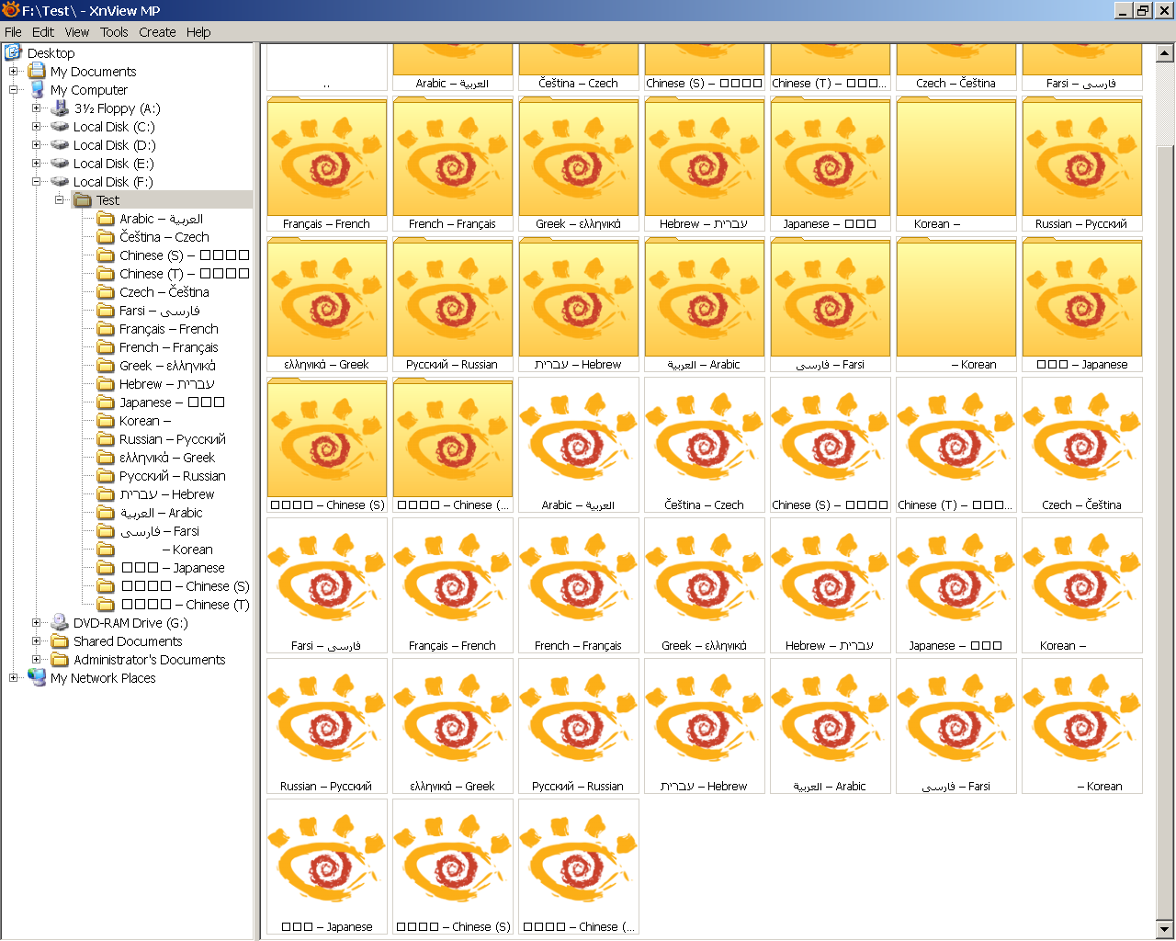Select "فارسی – Farsi" in the folder tree
The height and width of the screenshot is (941, 1176).
(160, 531)
